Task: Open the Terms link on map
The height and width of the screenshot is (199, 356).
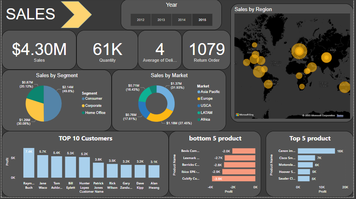Action: pos(340,116)
